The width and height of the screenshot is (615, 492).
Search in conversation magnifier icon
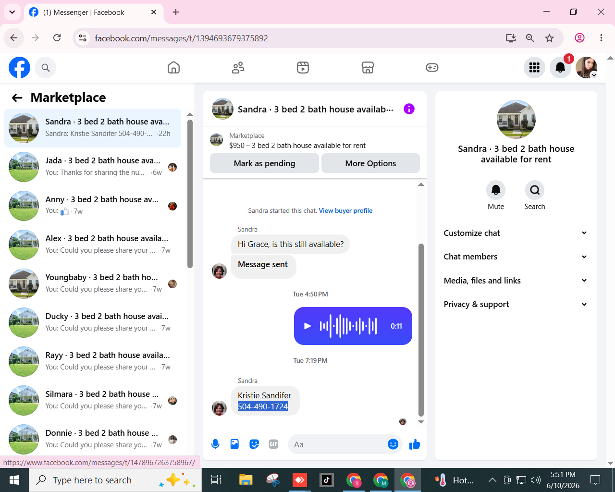(535, 190)
